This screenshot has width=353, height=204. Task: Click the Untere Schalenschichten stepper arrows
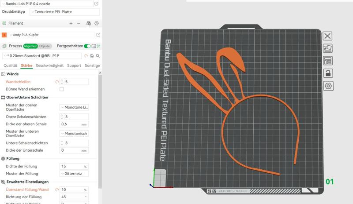click(62, 143)
